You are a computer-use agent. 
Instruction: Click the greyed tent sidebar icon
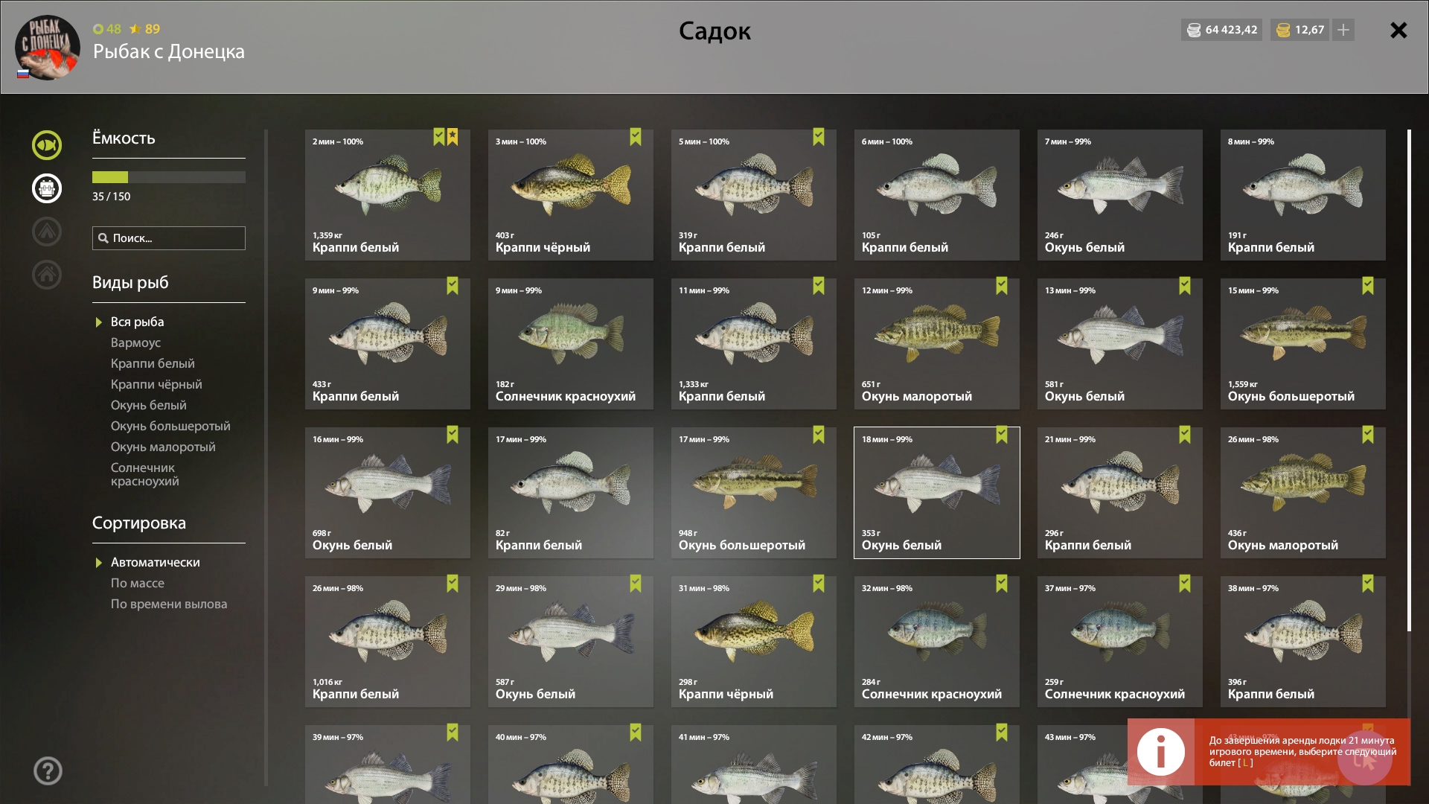46,232
